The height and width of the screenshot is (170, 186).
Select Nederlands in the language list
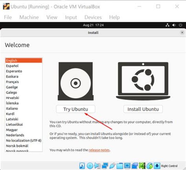[x=24, y=135]
